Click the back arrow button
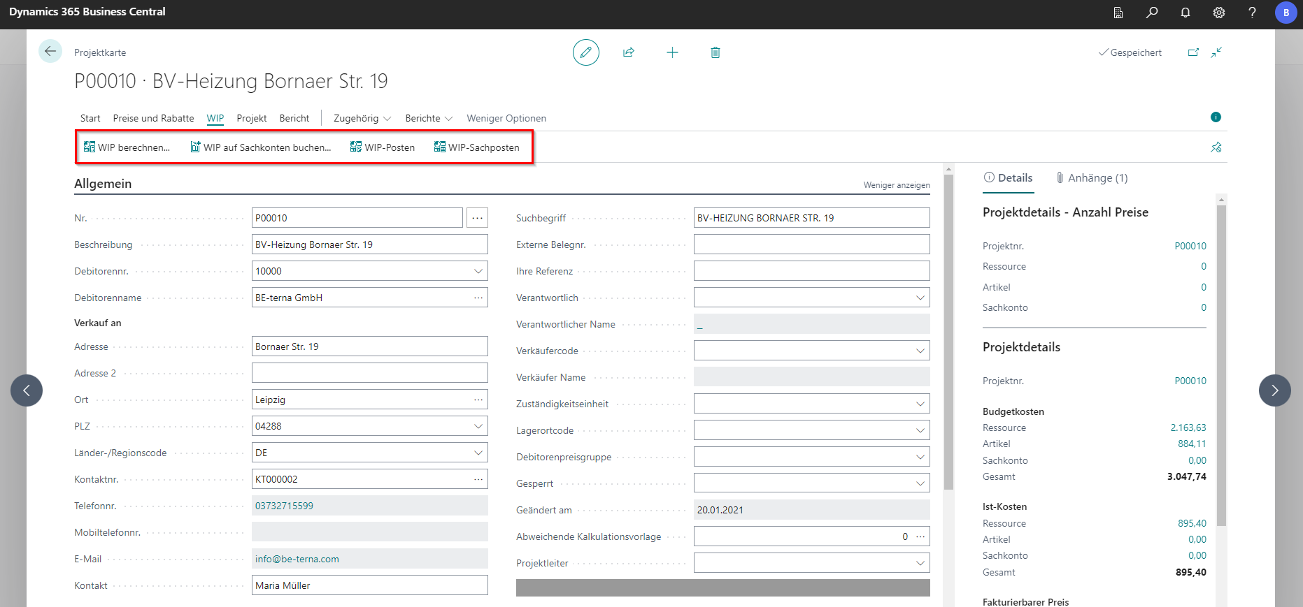The height and width of the screenshot is (607, 1303). [50, 52]
